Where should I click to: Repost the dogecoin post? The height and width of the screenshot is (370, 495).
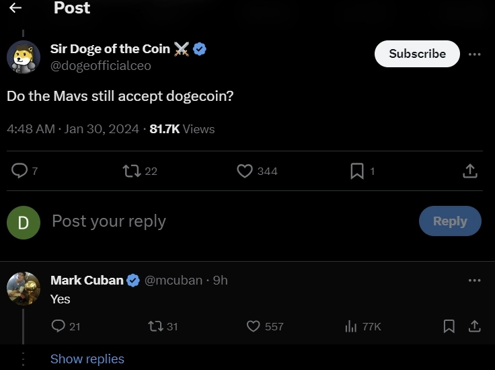pyautogui.click(x=130, y=171)
